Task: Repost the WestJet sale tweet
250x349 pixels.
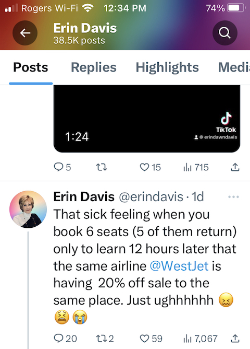Action: [x=105, y=339]
